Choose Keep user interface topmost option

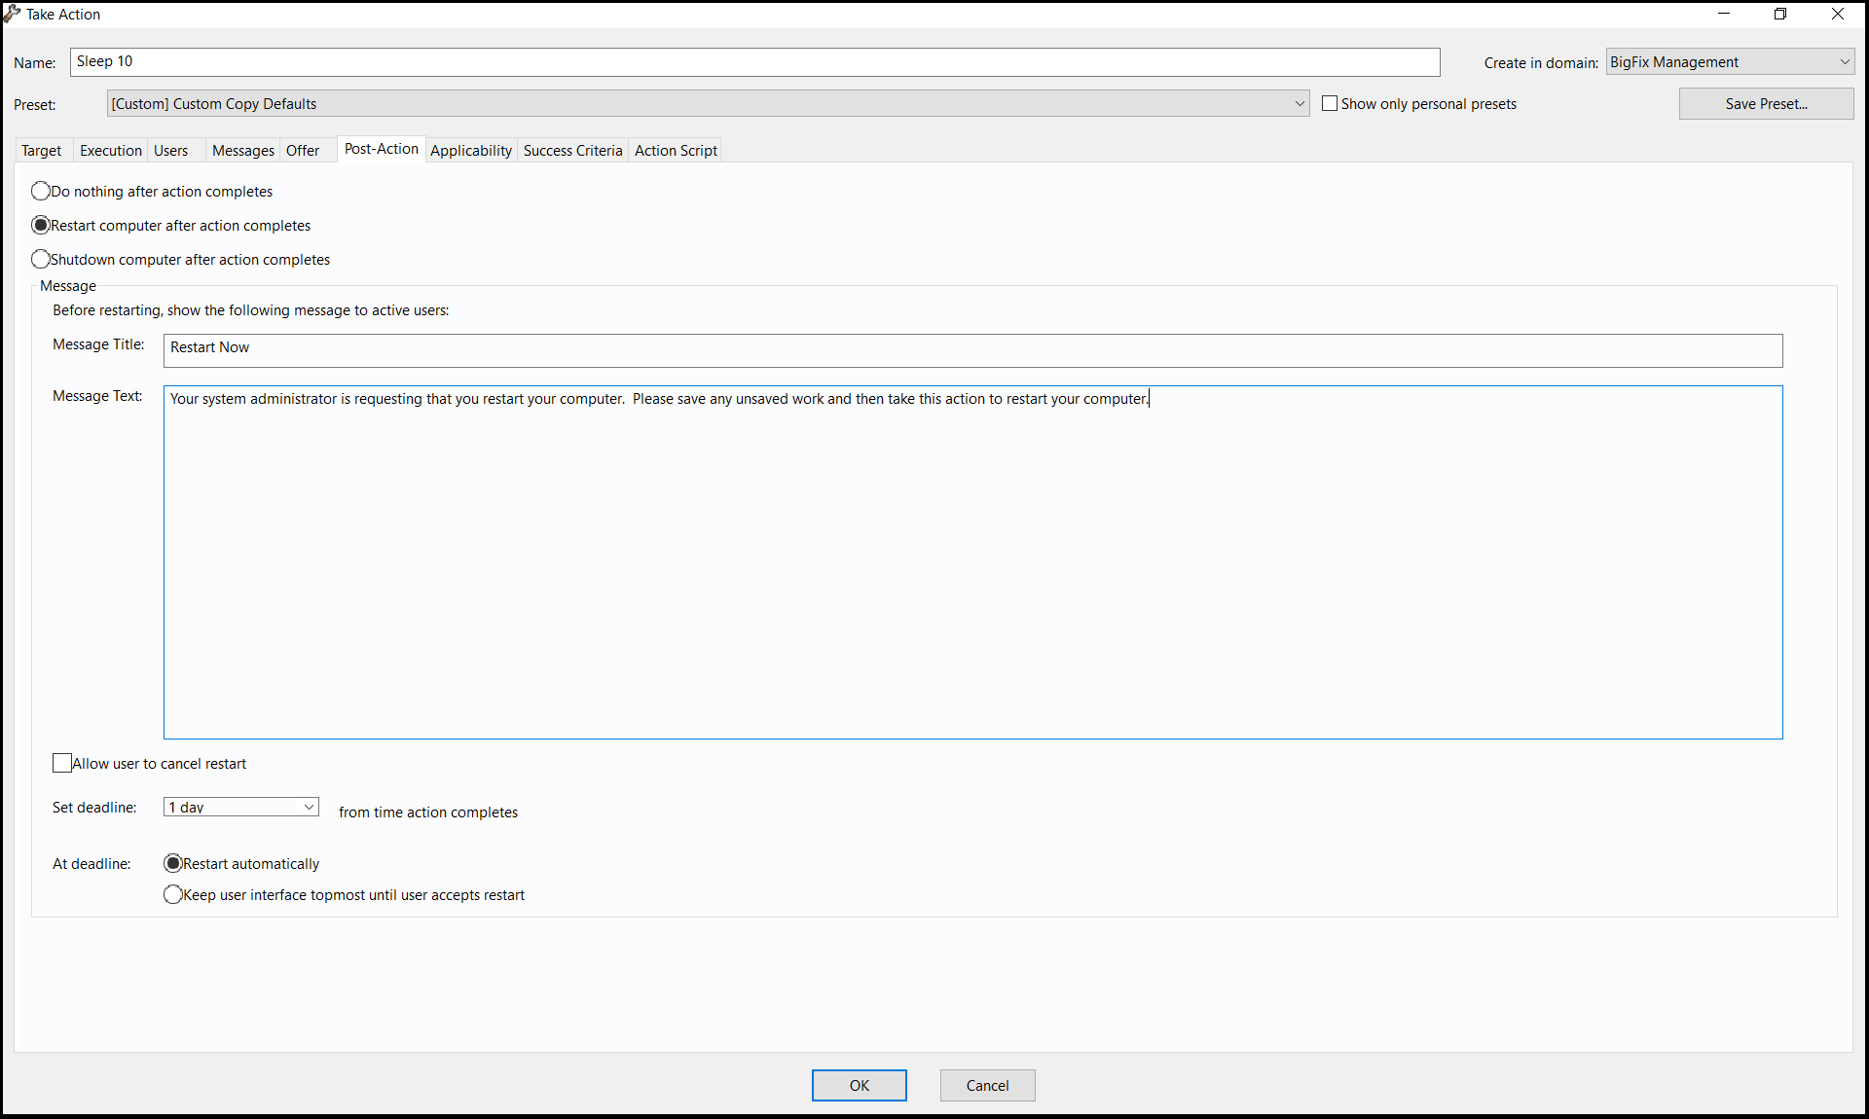click(x=173, y=894)
